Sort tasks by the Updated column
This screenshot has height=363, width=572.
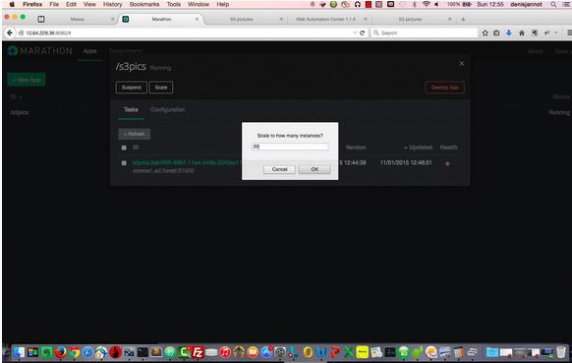(418, 148)
